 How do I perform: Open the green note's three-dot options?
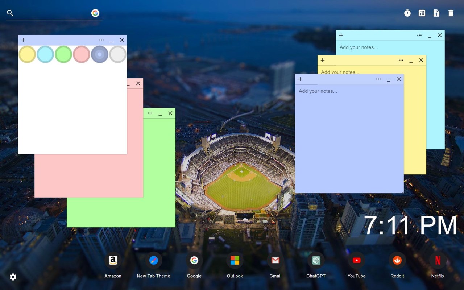(150, 113)
